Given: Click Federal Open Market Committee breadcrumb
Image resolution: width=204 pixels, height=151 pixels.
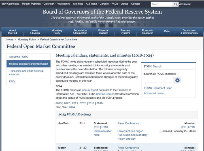Looking at the screenshot, I should (x=59, y=40).
